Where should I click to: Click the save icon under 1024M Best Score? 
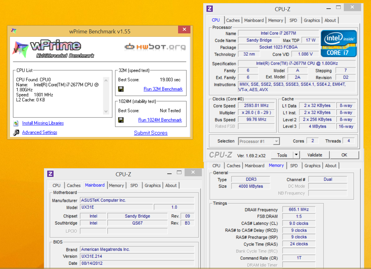pos(121,120)
